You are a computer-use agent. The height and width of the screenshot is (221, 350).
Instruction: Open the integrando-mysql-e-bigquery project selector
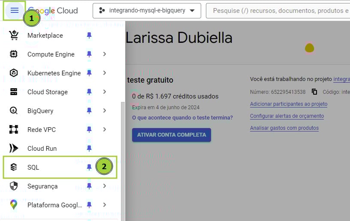(147, 10)
